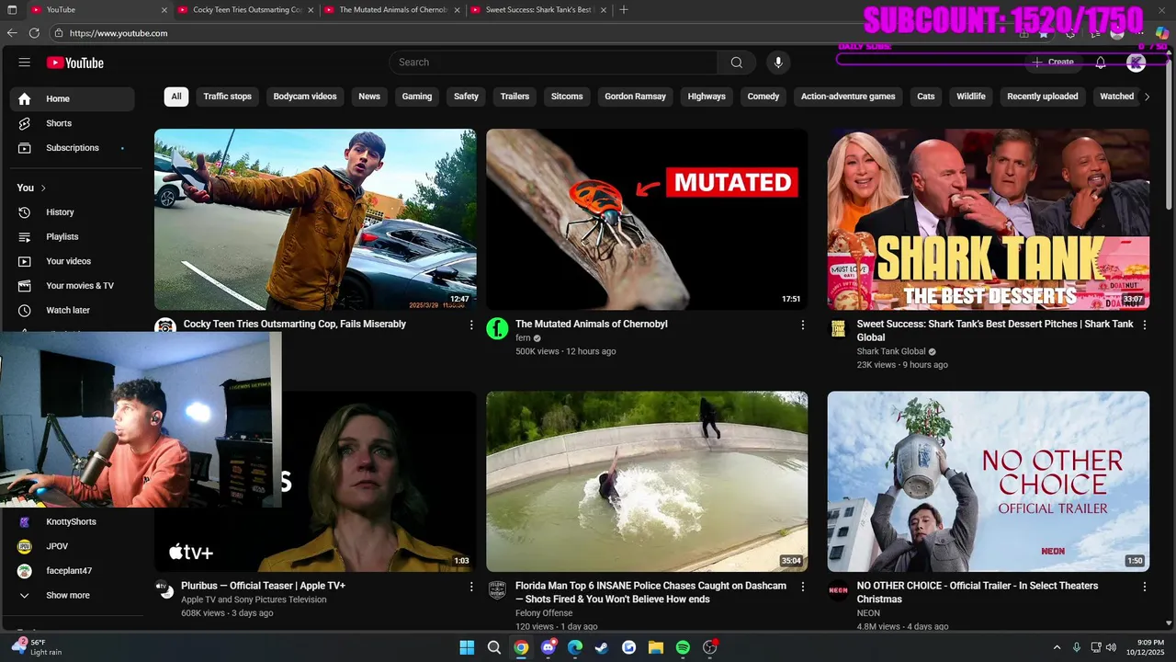The width and height of the screenshot is (1176, 662).
Task: Open weather widget showing Light rain
Action: pyautogui.click(x=37, y=647)
